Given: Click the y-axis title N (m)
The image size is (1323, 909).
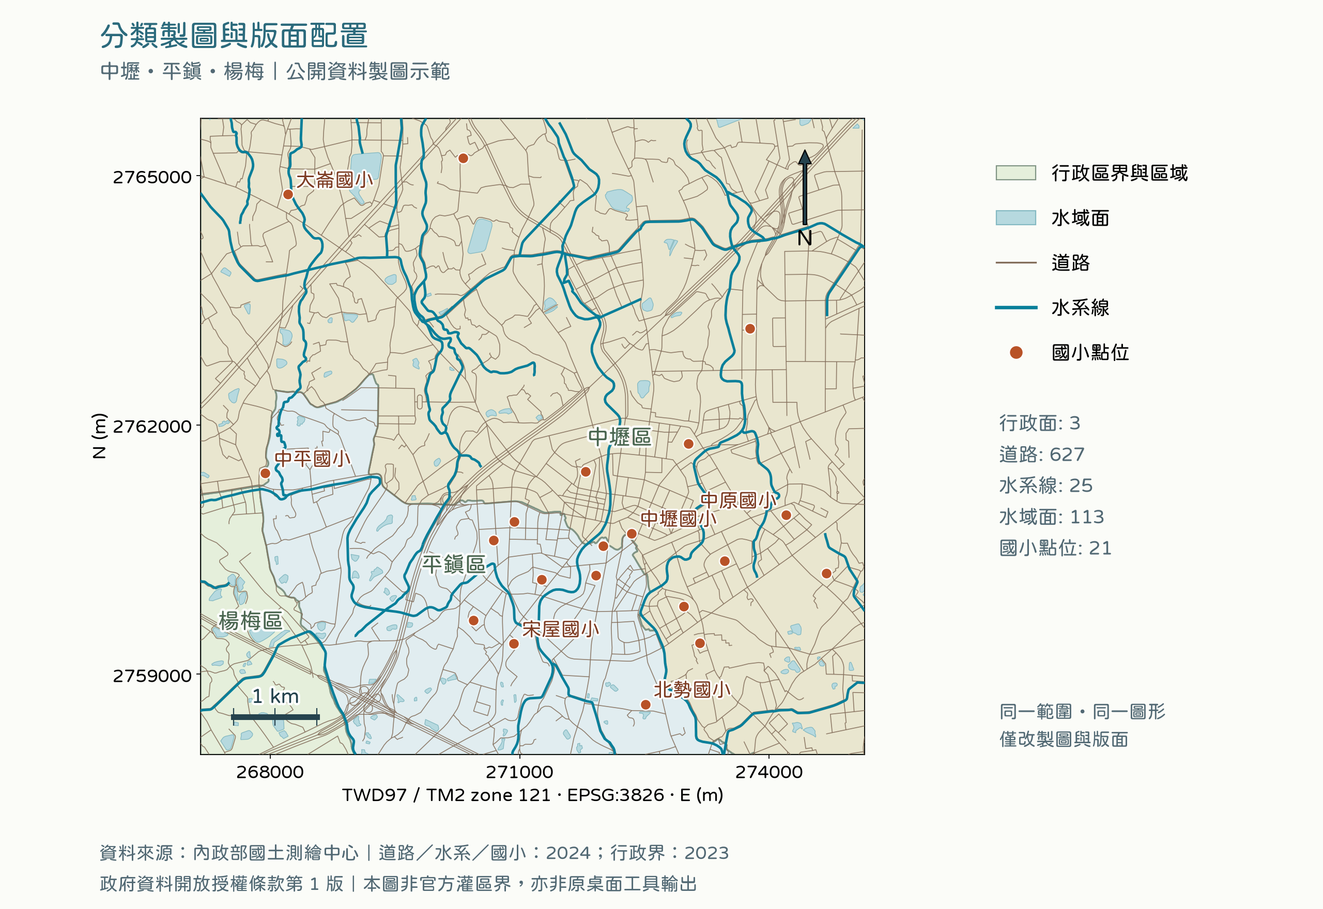Looking at the screenshot, I should [x=99, y=436].
